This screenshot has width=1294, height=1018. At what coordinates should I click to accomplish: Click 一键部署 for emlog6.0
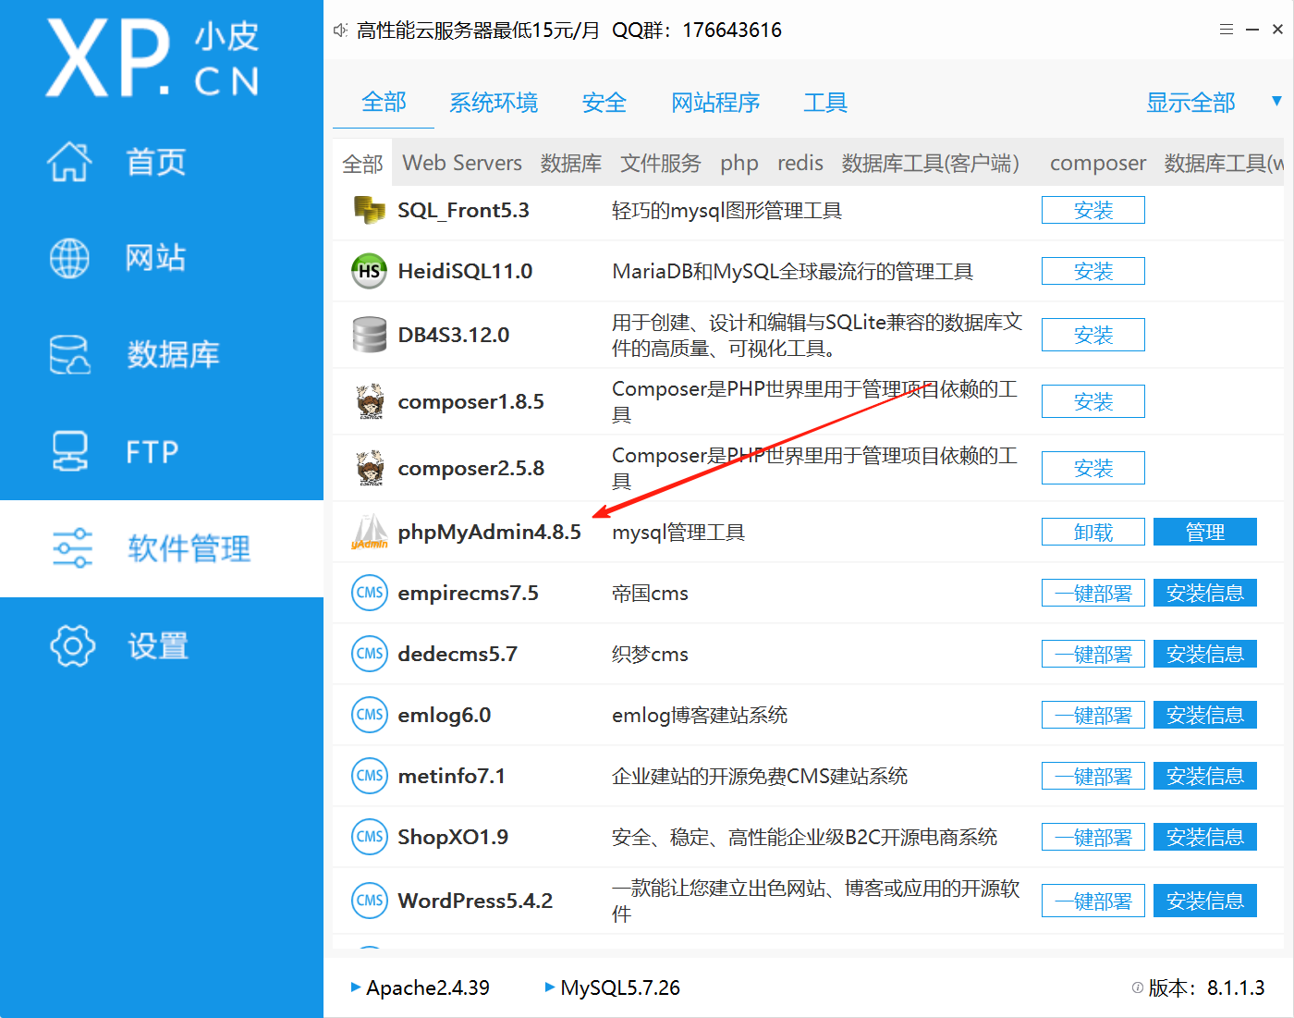click(x=1093, y=715)
